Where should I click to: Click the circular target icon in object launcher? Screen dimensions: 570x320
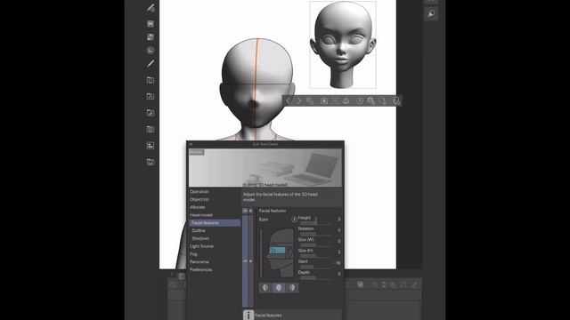point(360,100)
